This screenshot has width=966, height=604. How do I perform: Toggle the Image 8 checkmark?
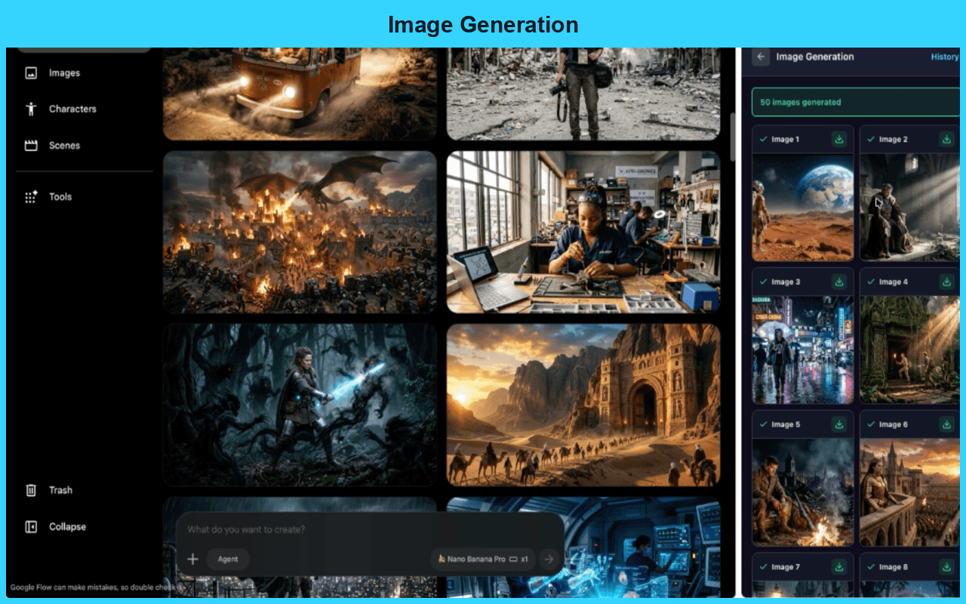click(x=871, y=567)
